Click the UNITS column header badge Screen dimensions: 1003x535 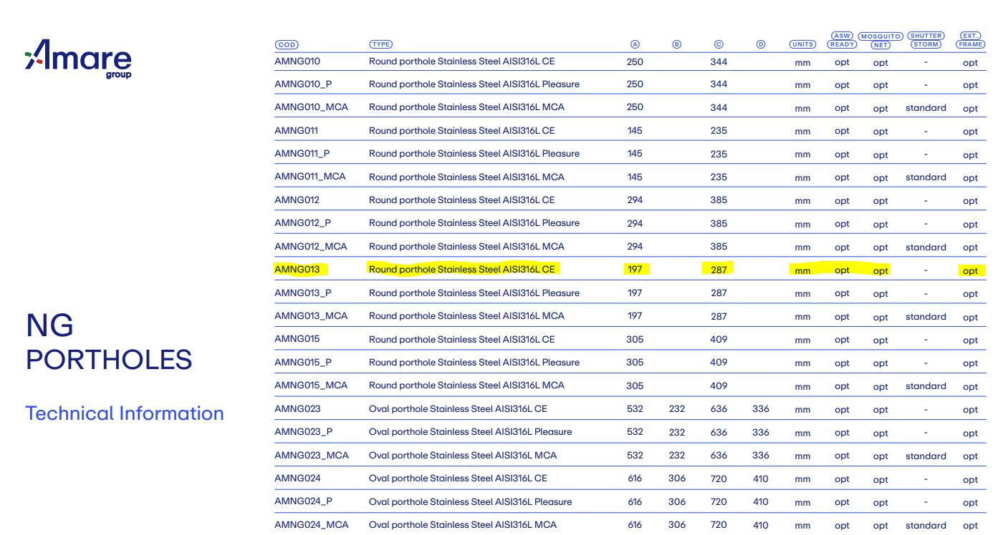coord(802,44)
